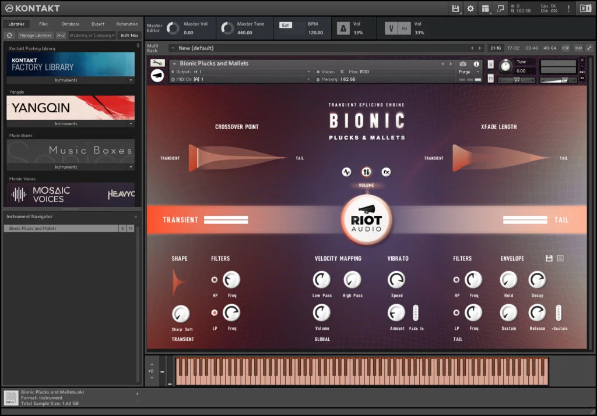Click the Riot Audio megaphone instrument icon
Screen dimensions: 597x416
[x=157, y=76]
